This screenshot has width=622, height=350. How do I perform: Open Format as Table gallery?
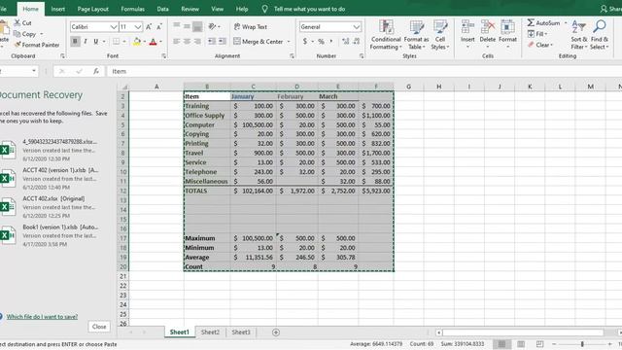point(417,35)
